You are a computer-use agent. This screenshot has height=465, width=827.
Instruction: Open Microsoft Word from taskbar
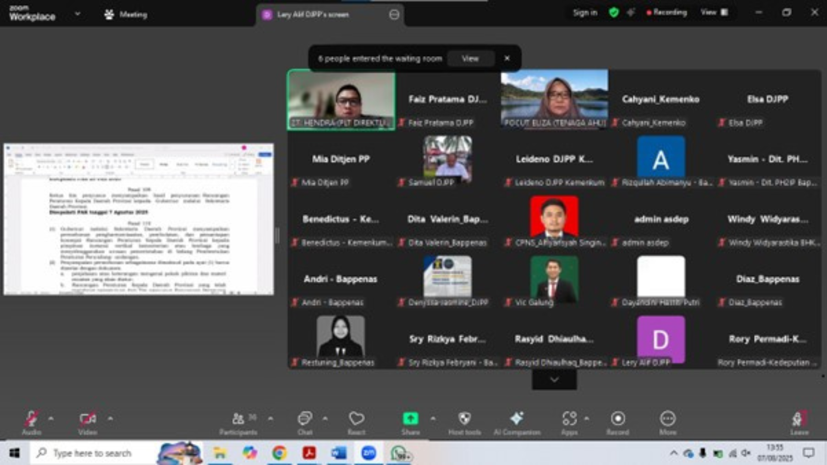pos(339,453)
